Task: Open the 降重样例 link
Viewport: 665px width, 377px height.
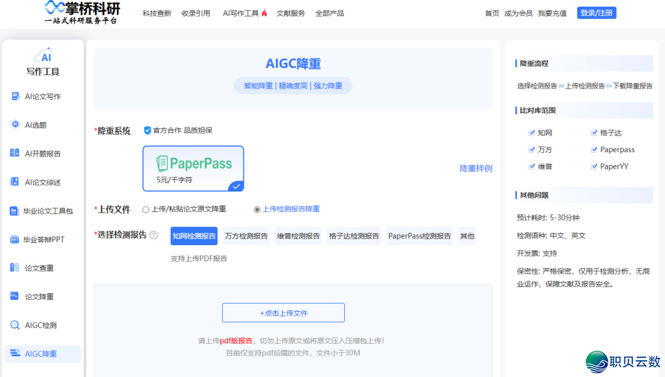Action: tap(476, 168)
